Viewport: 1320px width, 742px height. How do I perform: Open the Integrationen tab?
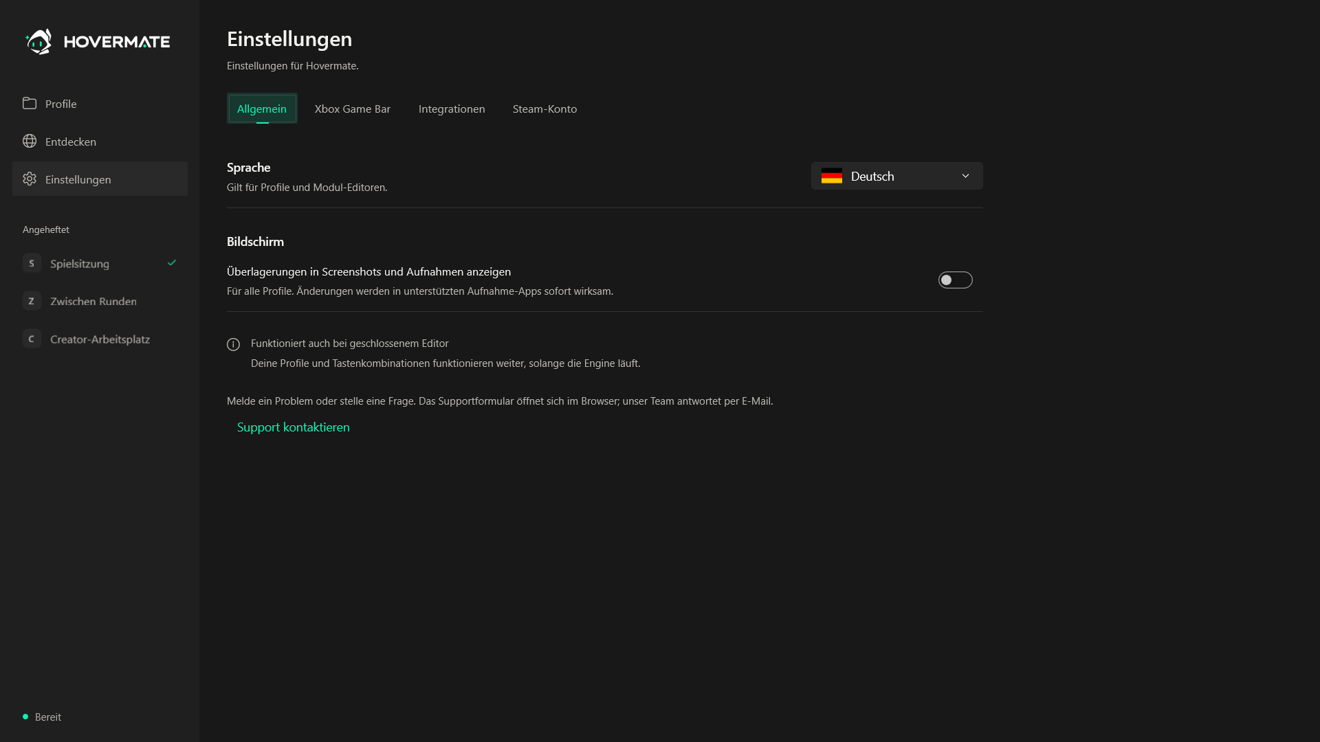452,109
